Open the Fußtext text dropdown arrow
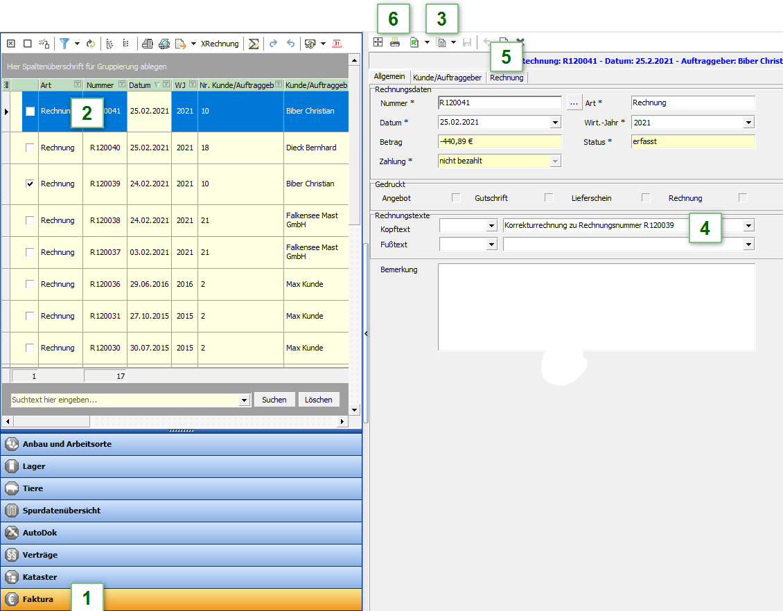The image size is (783, 611). pyautogui.click(x=748, y=245)
